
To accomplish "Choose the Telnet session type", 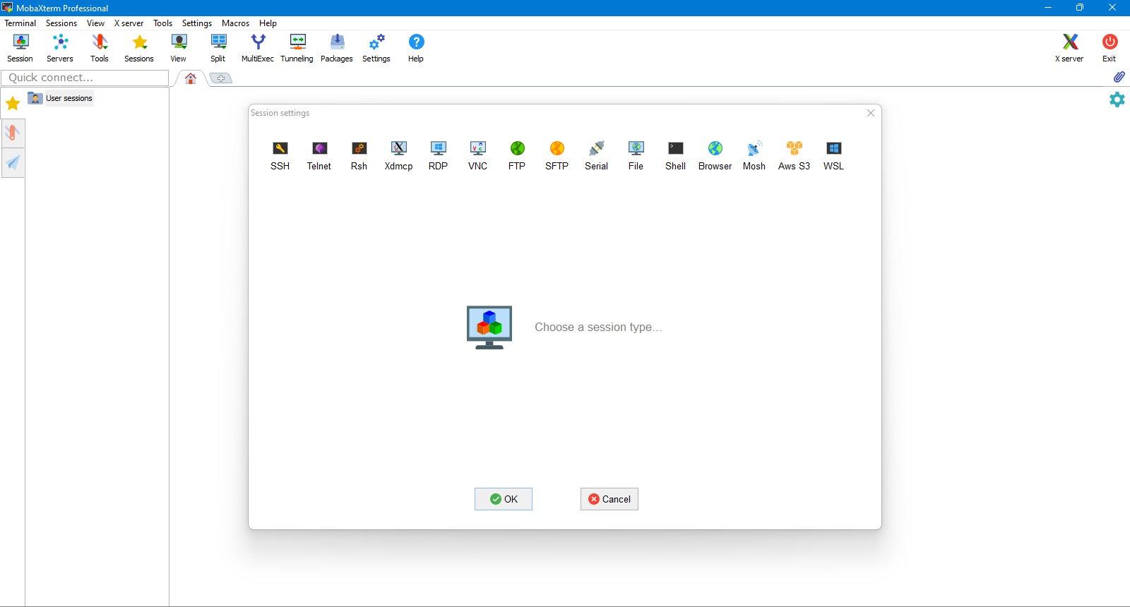I will [319, 155].
